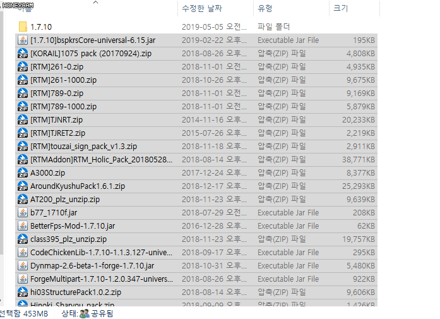Click the sort arrow above the name column
The width and height of the screenshot is (440, 319).
(x=96, y=3)
